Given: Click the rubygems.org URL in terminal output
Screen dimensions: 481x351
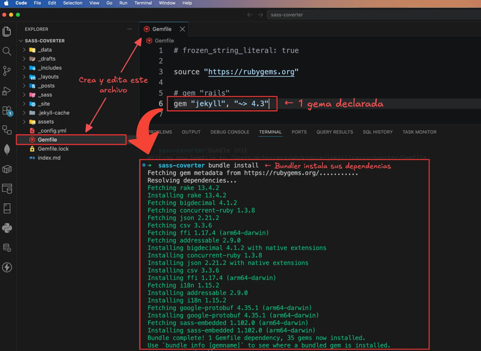Looking at the screenshot, I should (x=281, y=173).
